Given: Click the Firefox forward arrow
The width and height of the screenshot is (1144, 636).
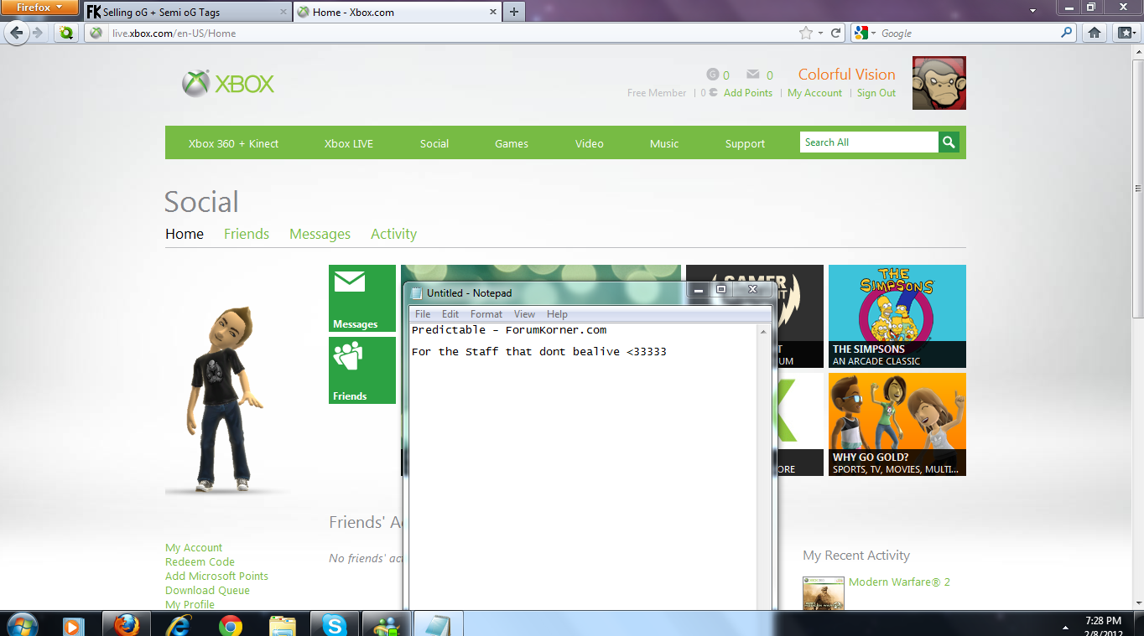Looking at the screenshot, I should point(39,33).
